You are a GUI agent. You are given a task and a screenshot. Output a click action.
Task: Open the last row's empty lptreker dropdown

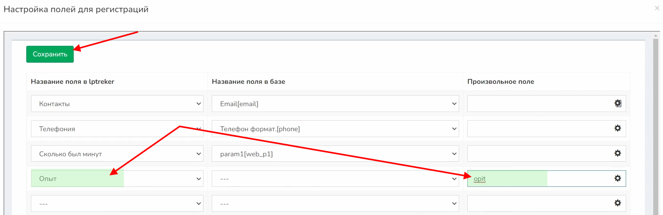pyautogui.click(x=117, y=204)
